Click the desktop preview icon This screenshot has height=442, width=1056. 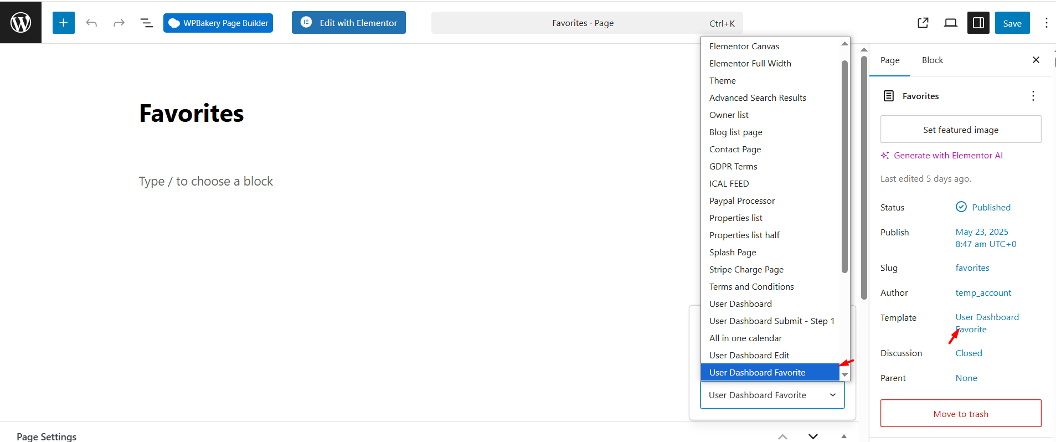(950, 23)
